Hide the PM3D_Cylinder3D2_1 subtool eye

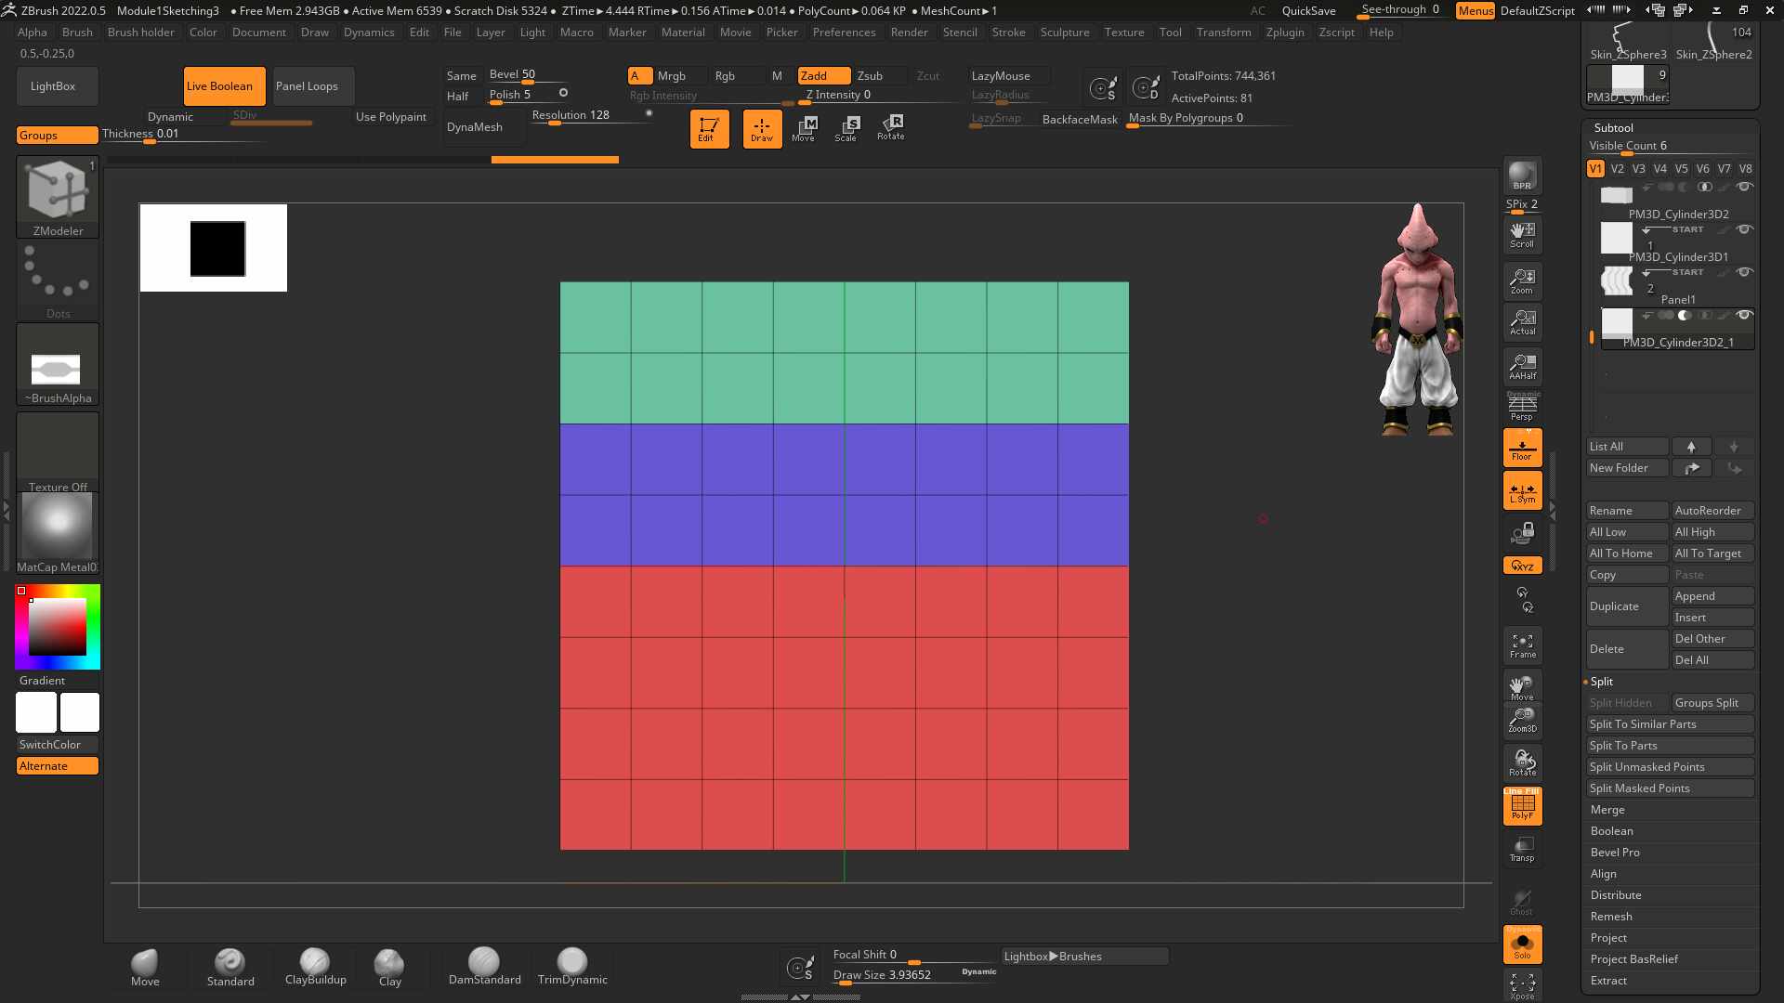coord(1744,316)
